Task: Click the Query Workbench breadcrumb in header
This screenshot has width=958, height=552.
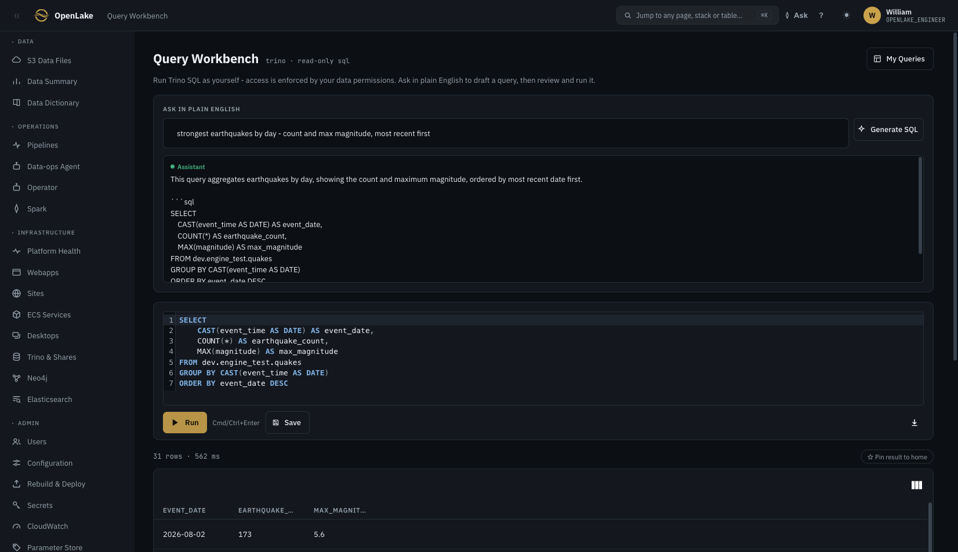Action: click(x=137, y=16)
